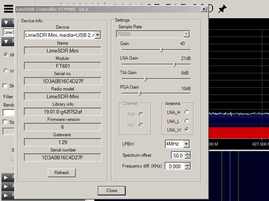Open the Device dropdown list
The height and width of the screenshot is (201, 269).
(97, 35)
